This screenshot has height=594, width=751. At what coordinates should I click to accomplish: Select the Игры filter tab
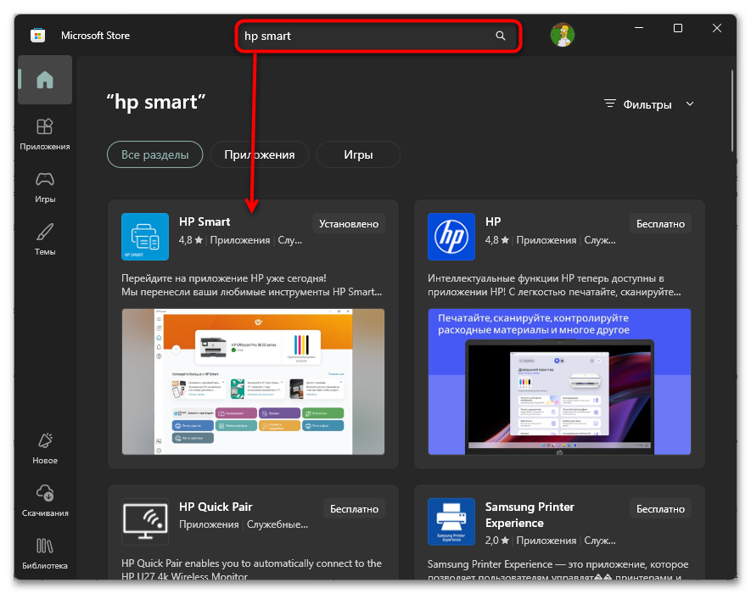pos(358,154)
